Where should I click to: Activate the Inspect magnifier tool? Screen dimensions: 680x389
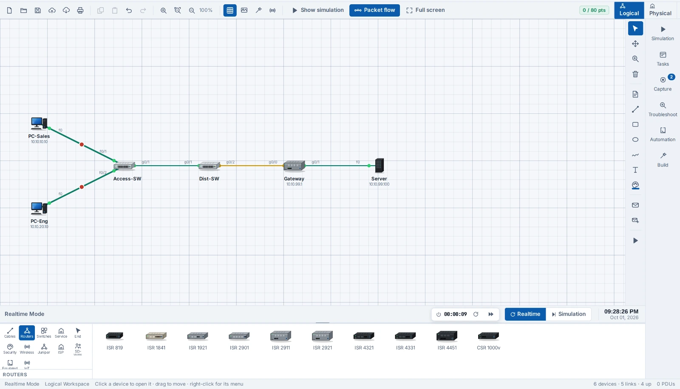[x=635, y=59]
